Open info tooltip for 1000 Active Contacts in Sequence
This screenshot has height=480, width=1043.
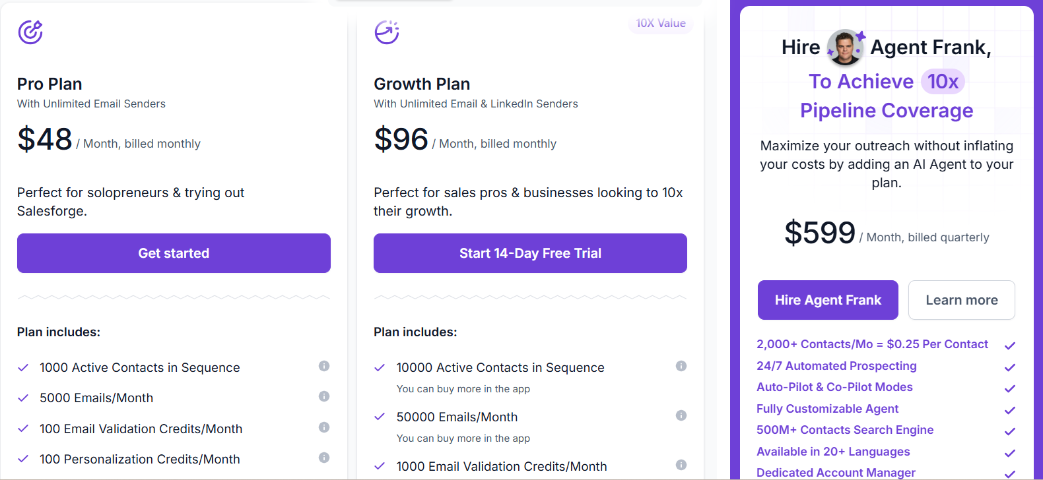[324, 366]
